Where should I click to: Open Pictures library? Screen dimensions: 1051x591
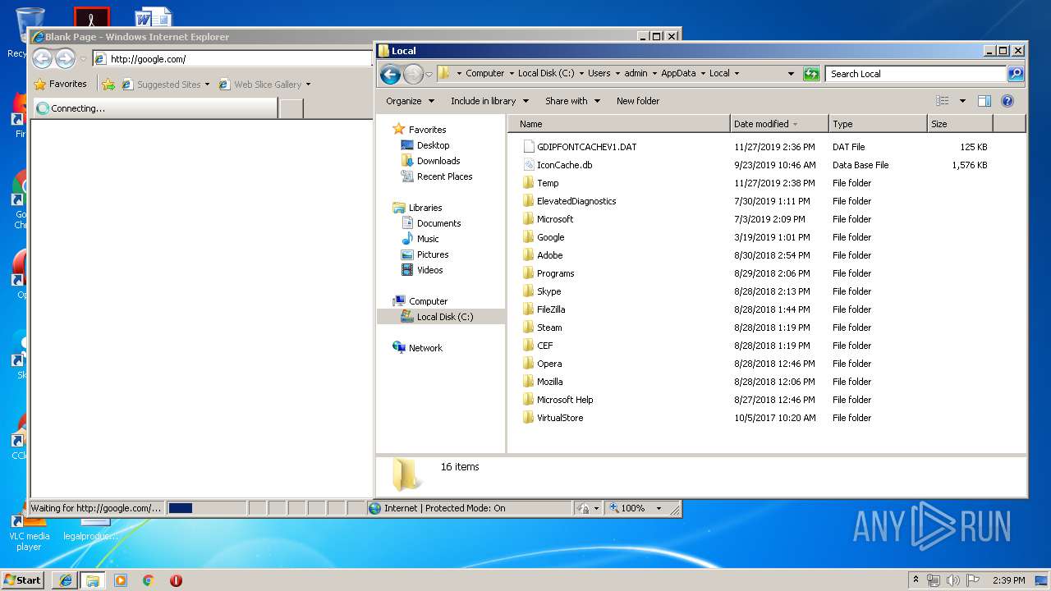tap(425, 254)
